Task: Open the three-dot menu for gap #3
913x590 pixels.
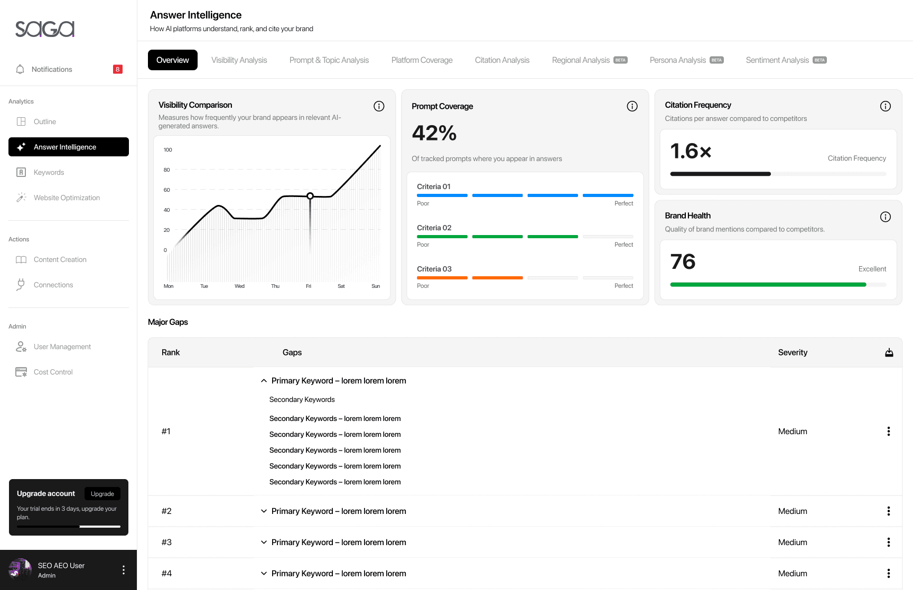Action: coord(889,542)
